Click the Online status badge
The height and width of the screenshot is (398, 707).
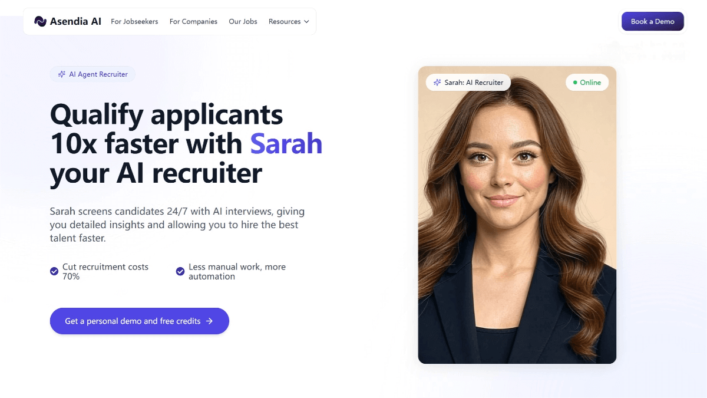tap(587, 83)
